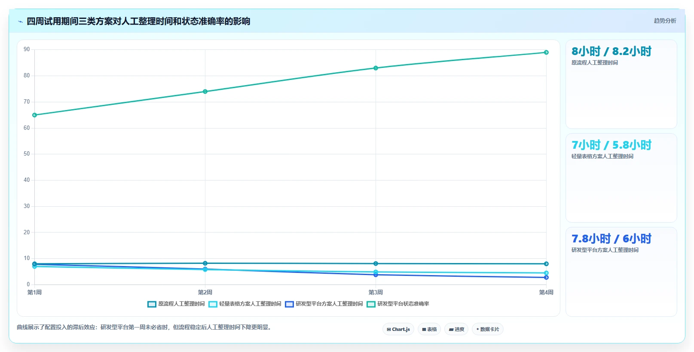
Task: Click the 7小时 / 5.8小时 card value
Action: click(x=611, y=145)
